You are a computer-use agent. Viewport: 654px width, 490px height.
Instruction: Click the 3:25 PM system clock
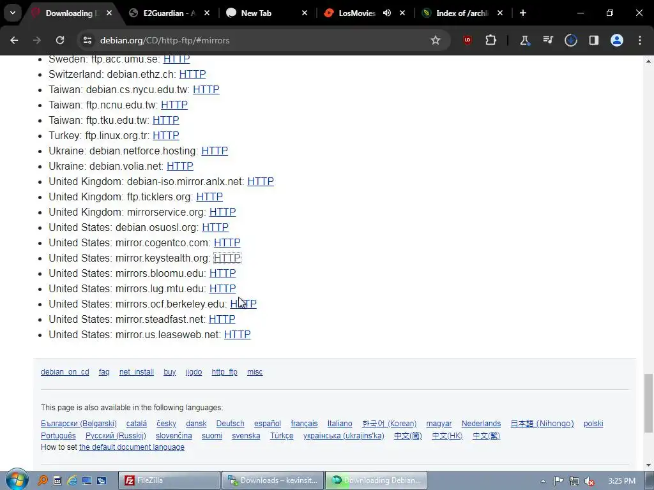622,481
